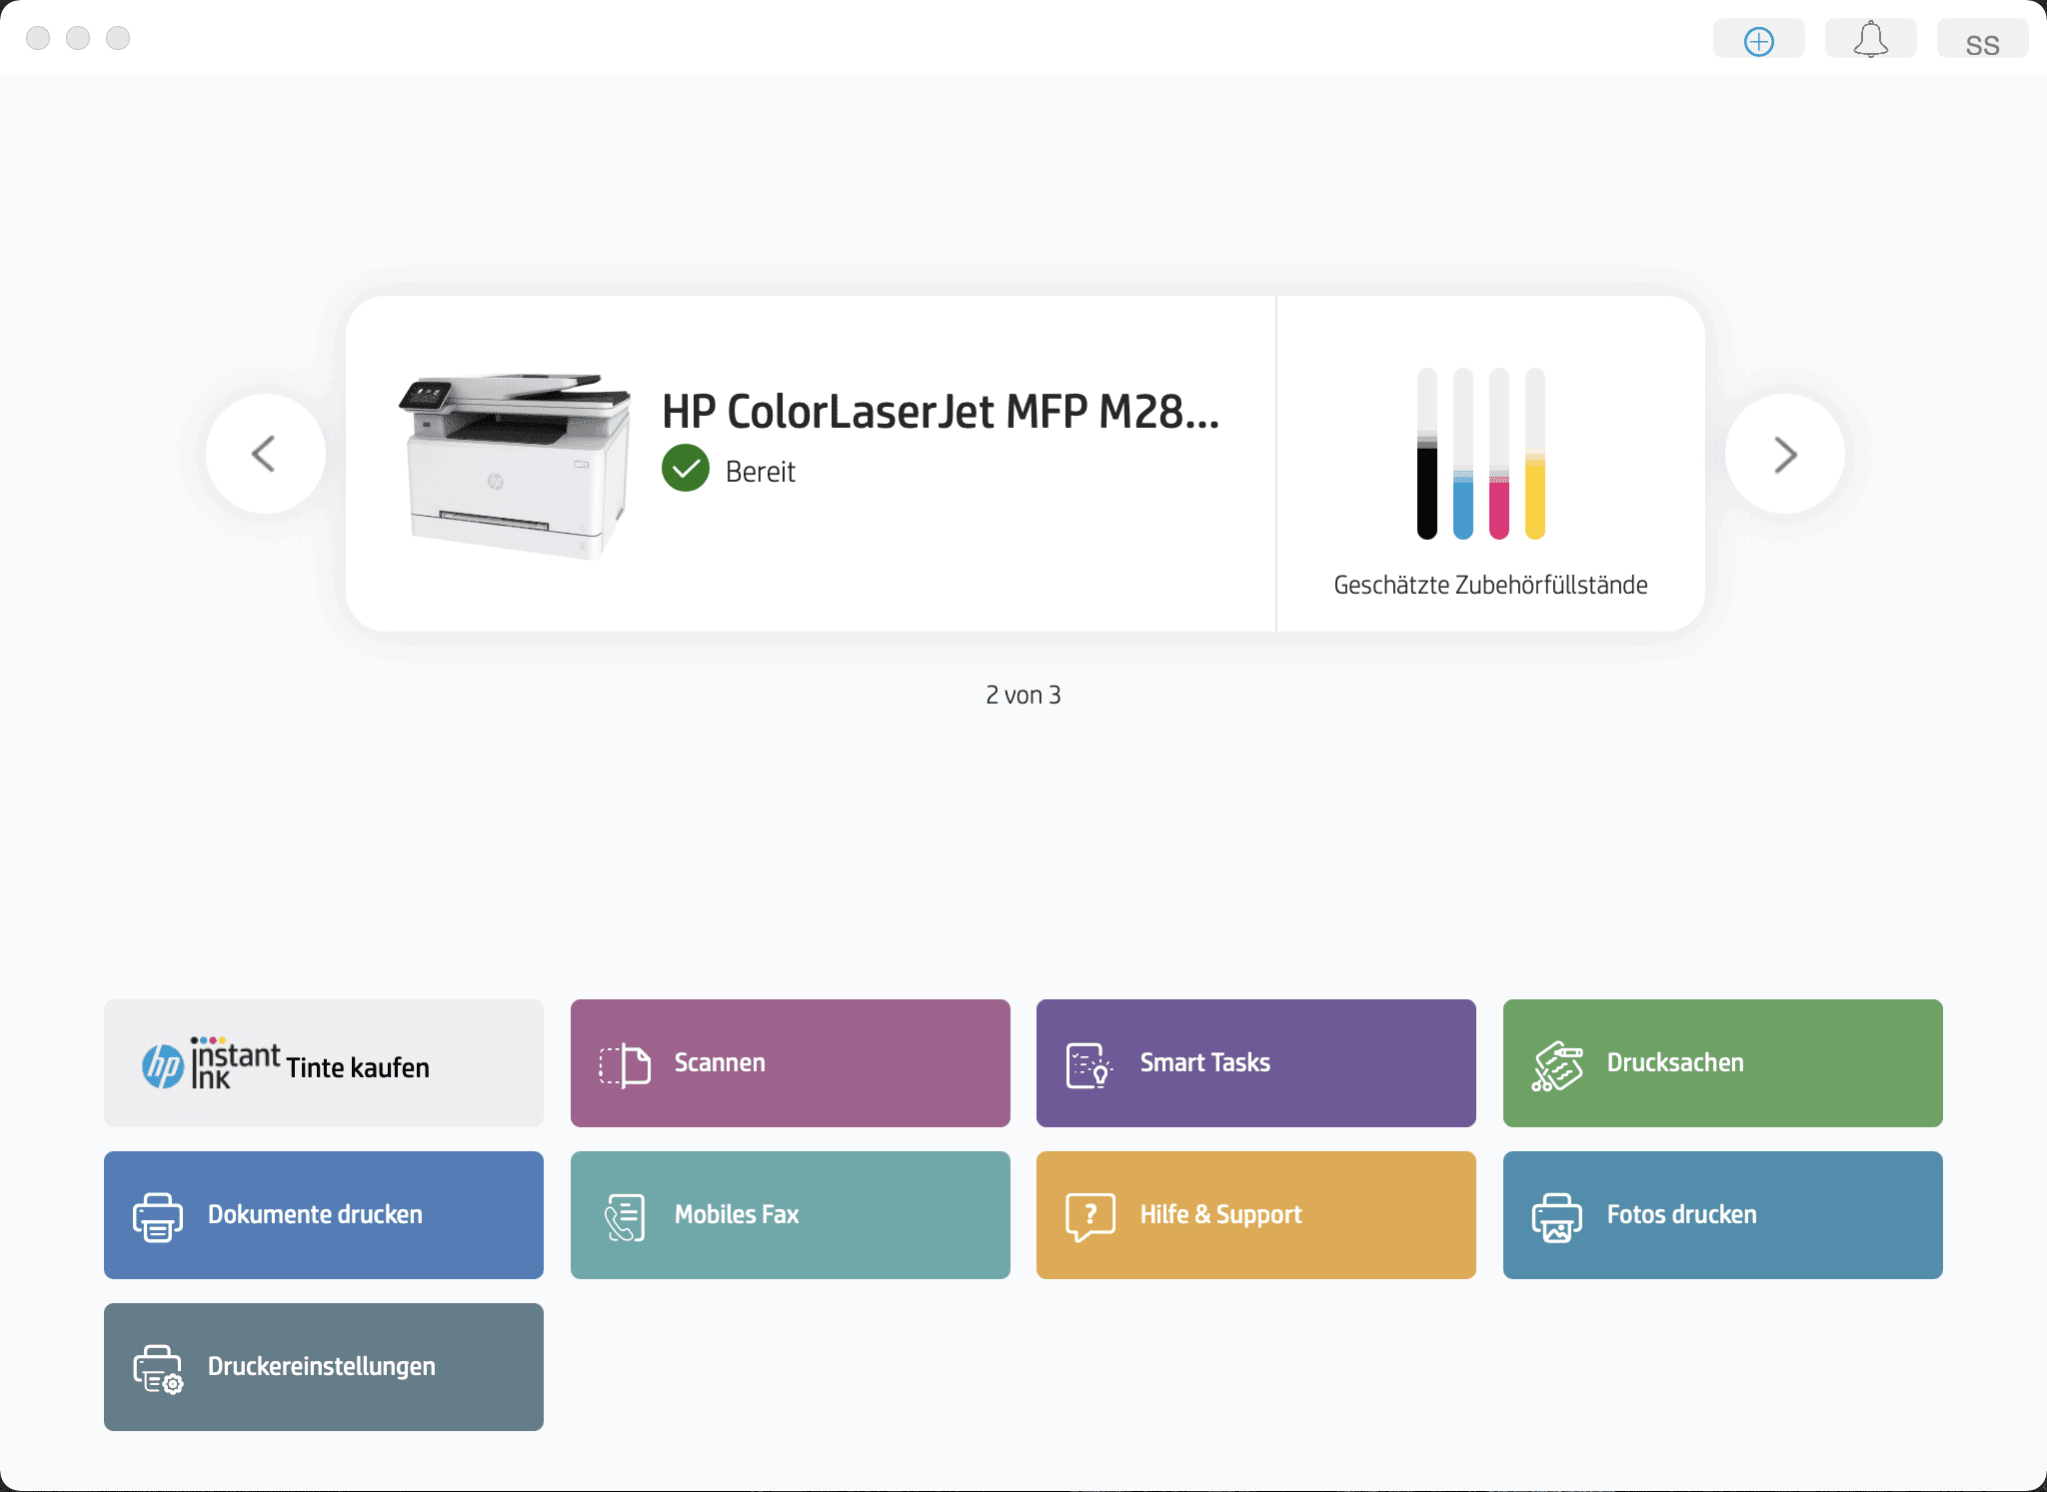Click the 2 von 3 page indicator
This screenshot has width=2047, height=1492.
pyautogui.click(x=1023, y=695)
